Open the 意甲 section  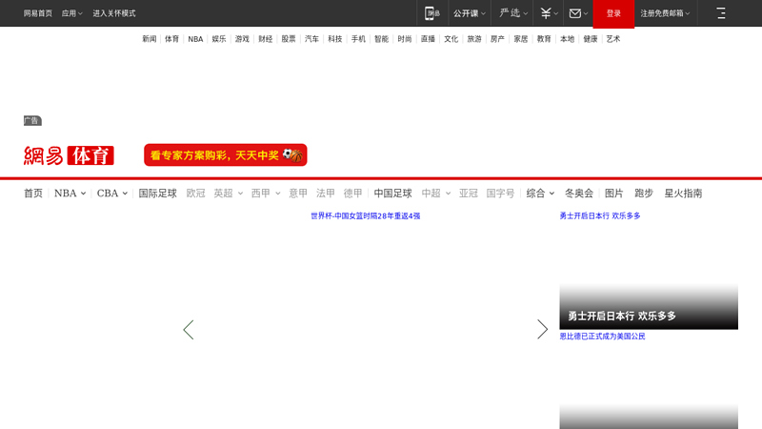pyautogui.click(x=298, y=194)
